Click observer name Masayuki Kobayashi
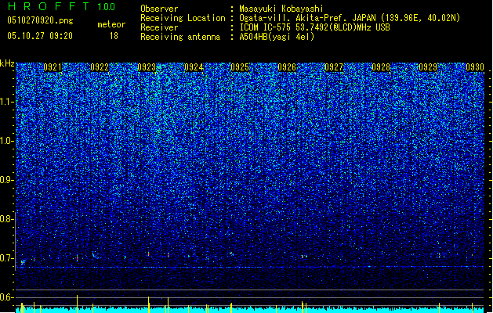 [281, 9]
